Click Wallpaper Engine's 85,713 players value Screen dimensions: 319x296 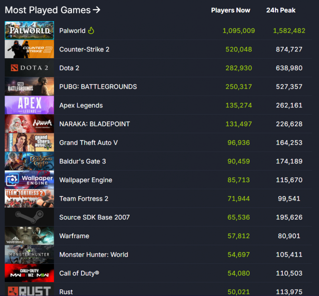239,180
